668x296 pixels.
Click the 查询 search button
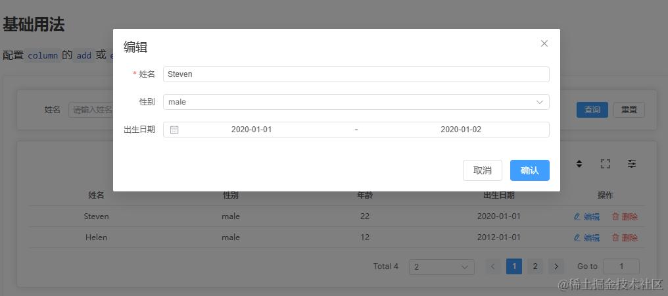tap(592, 110)
